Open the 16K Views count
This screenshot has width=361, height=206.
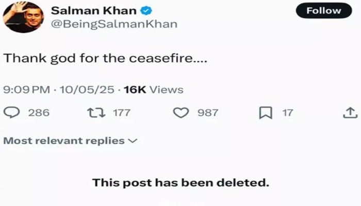[x=153, y=90]
